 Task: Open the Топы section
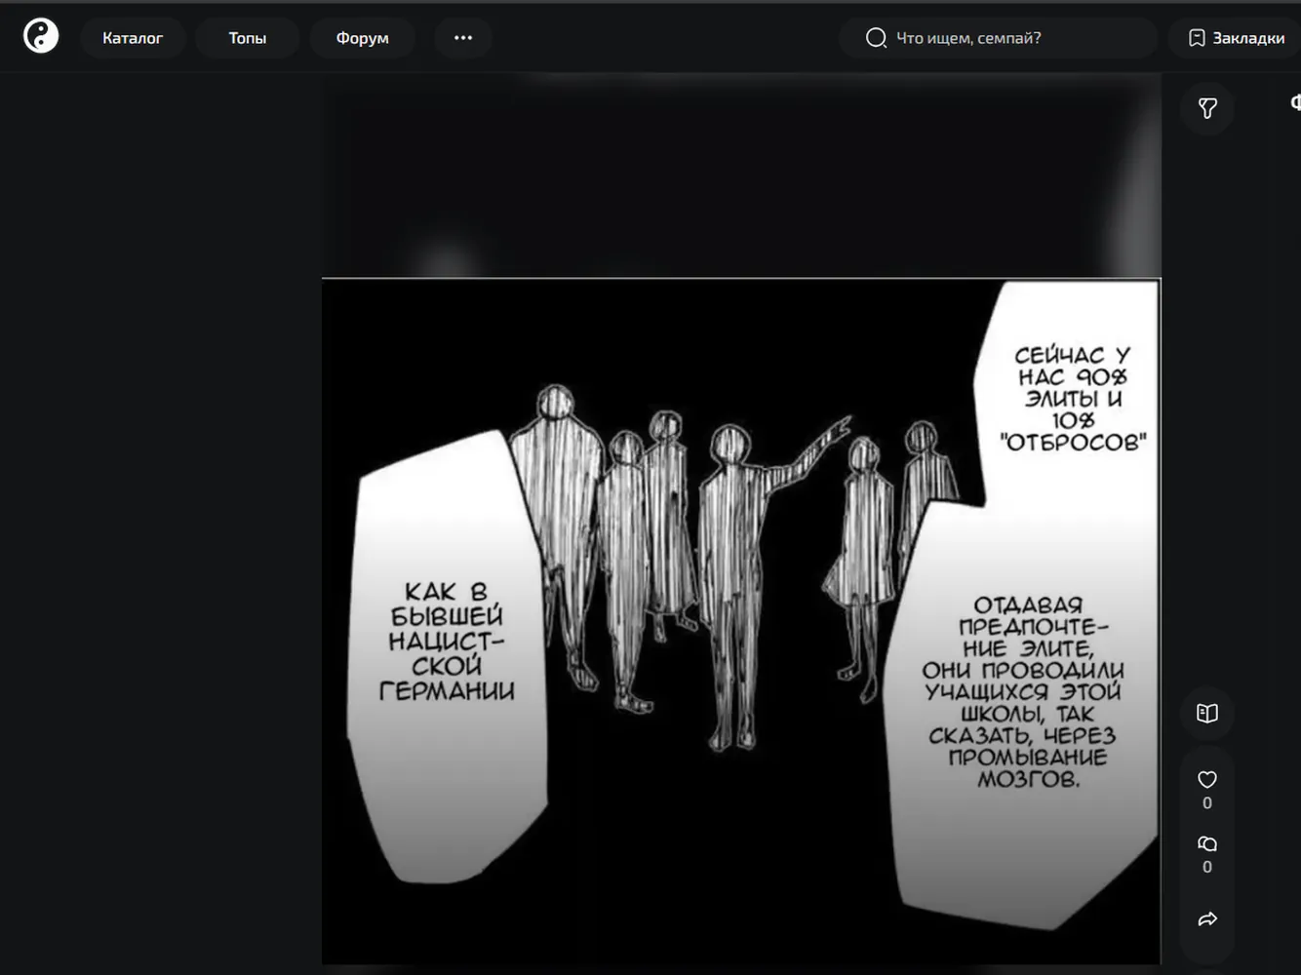coord(247,38)
